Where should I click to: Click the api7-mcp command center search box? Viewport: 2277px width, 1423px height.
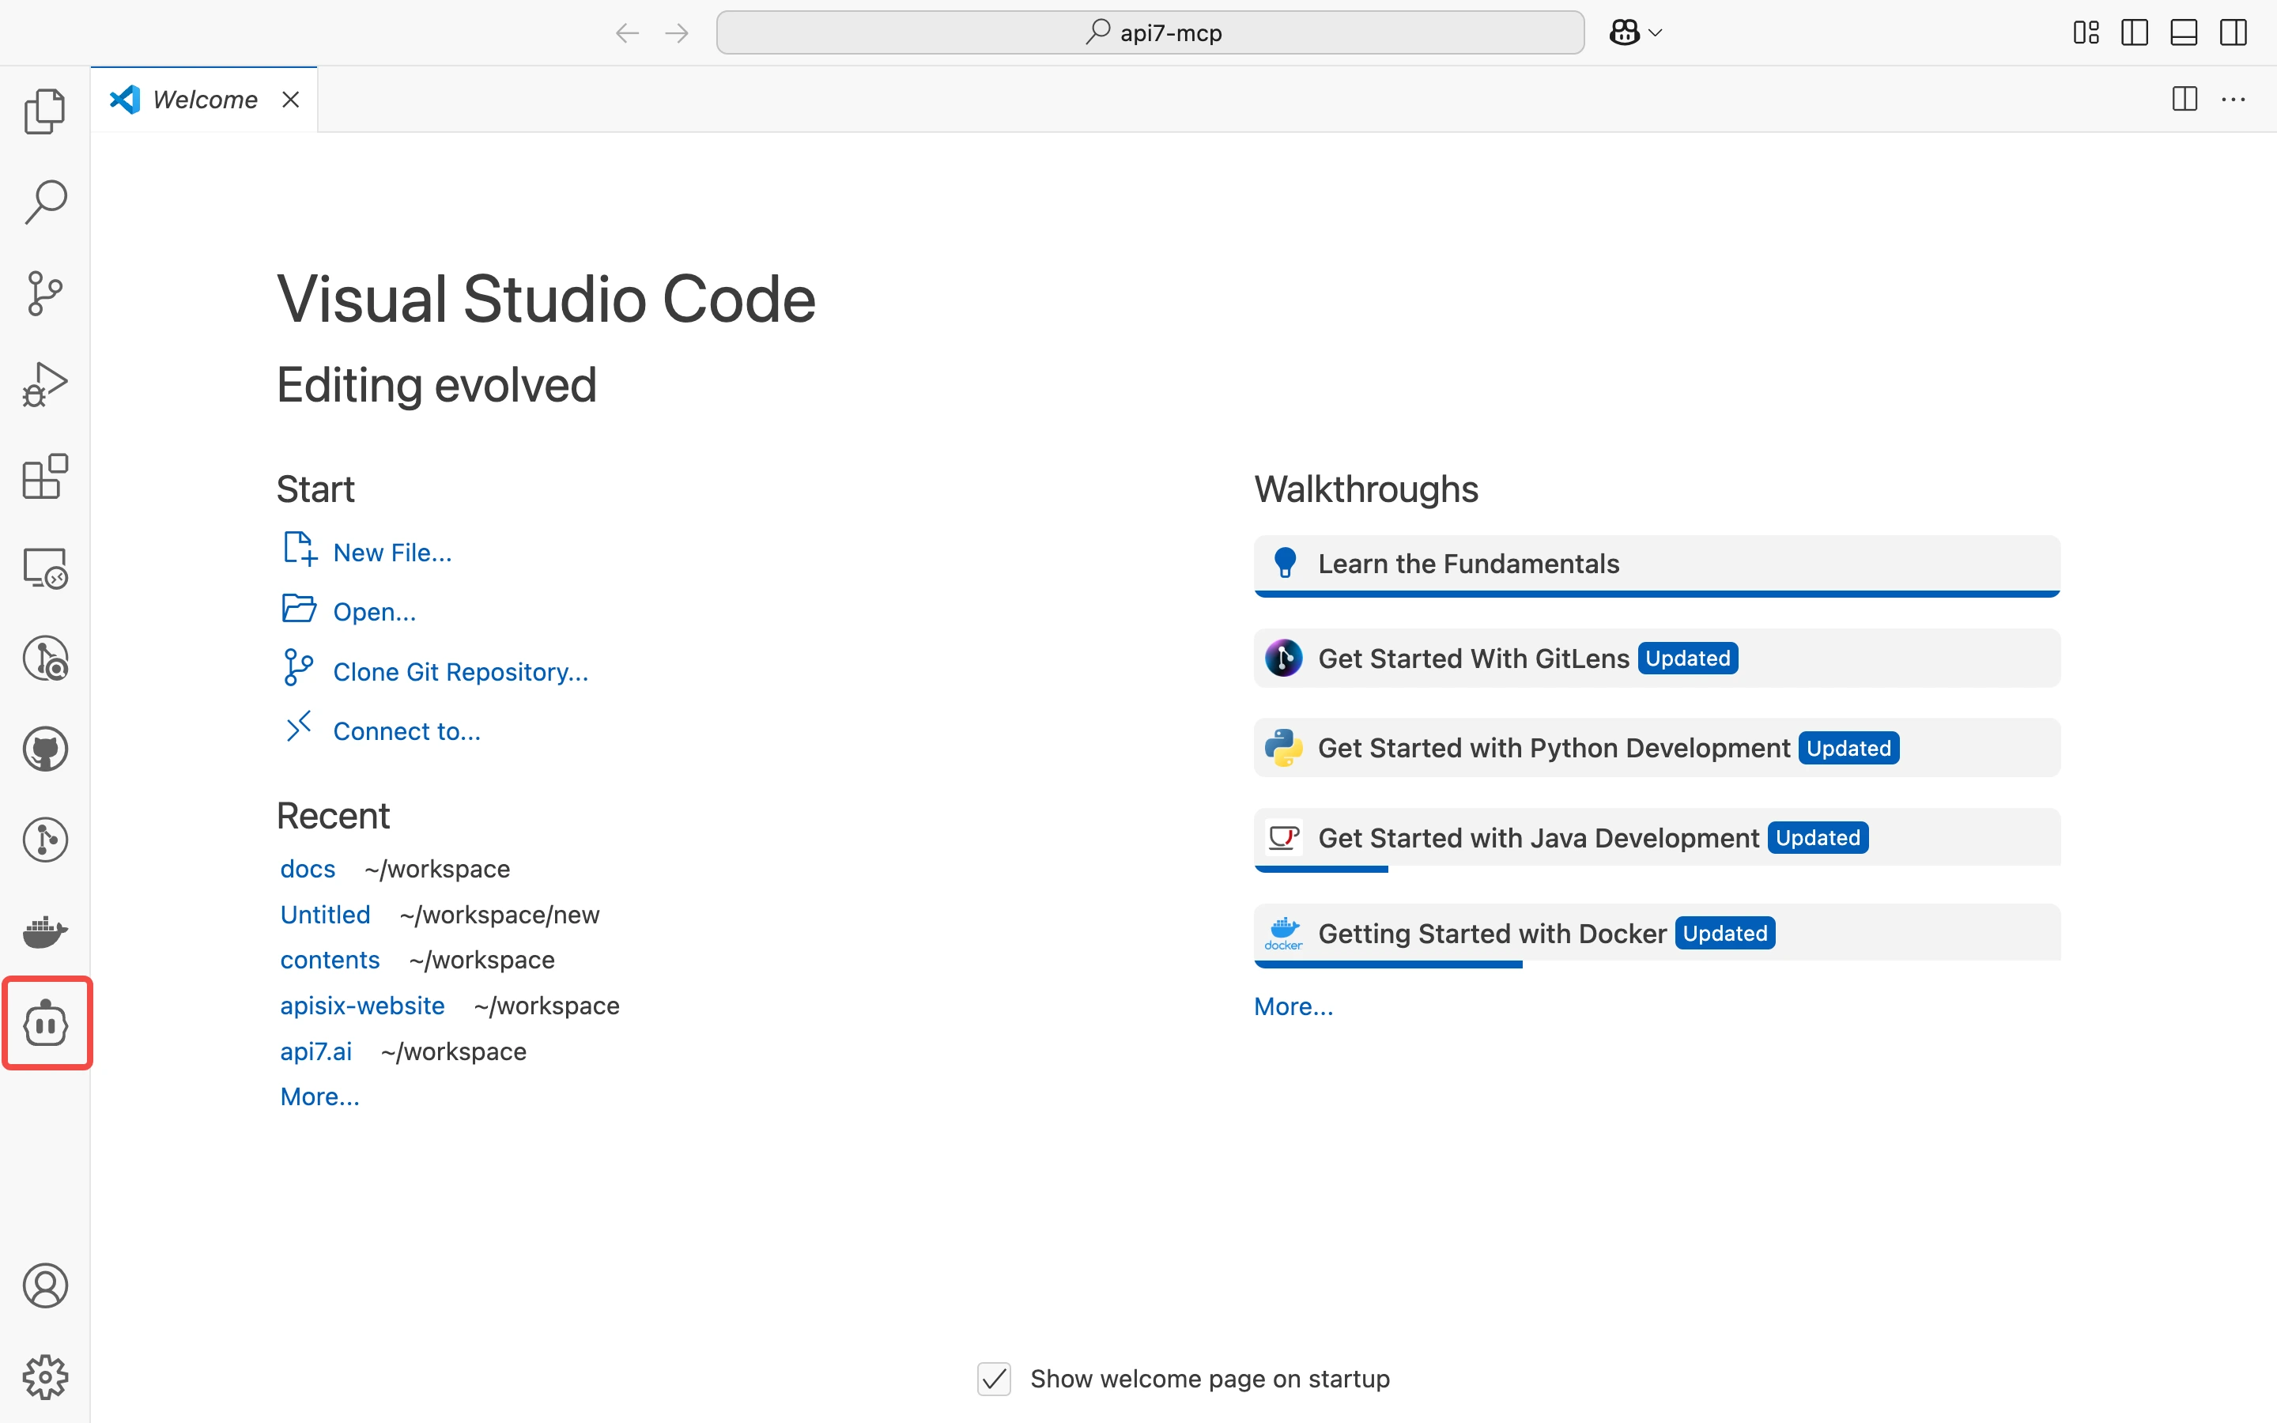(1150, 33)
